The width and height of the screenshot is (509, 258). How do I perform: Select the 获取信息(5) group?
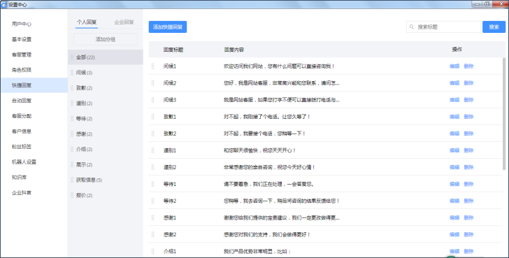[106, 180]
